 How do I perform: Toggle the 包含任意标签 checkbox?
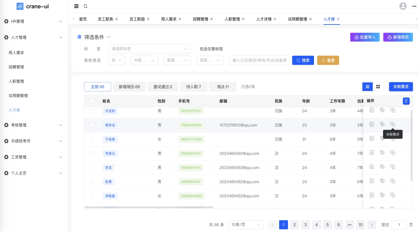click(195, 49)
